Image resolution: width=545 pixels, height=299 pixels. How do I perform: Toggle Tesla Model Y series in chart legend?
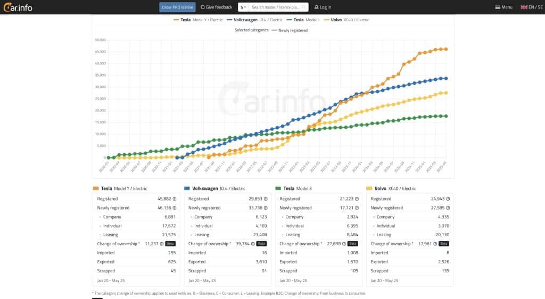197,20
